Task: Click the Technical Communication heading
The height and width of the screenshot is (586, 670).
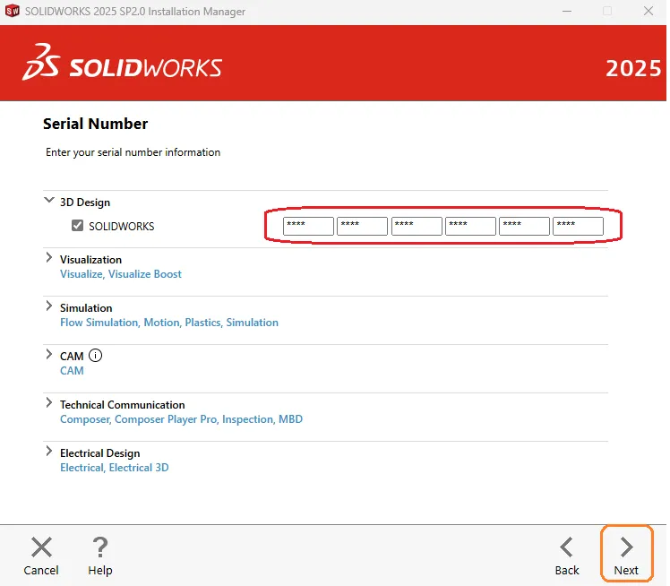Action: point(122,404)
